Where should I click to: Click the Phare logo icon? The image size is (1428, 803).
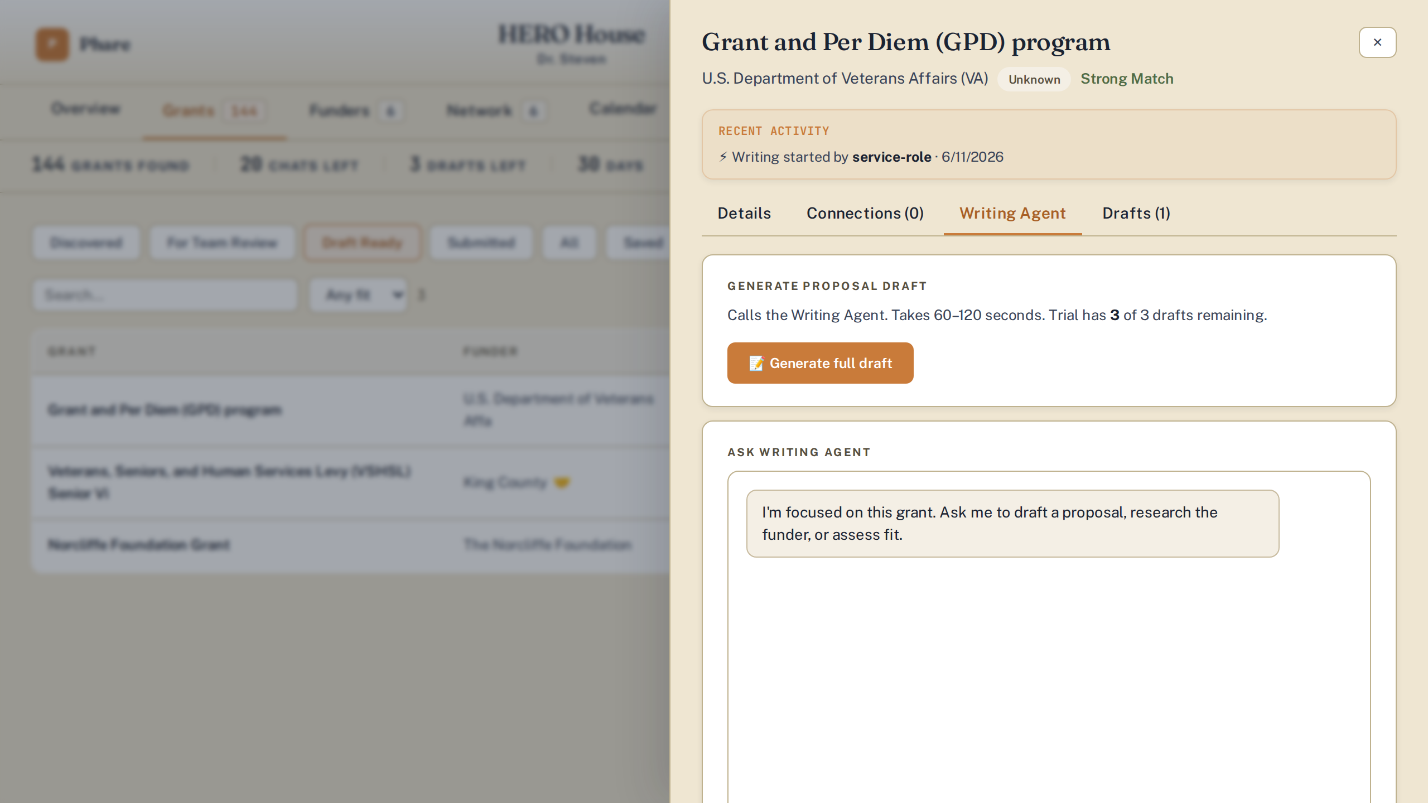click(52, 44)
